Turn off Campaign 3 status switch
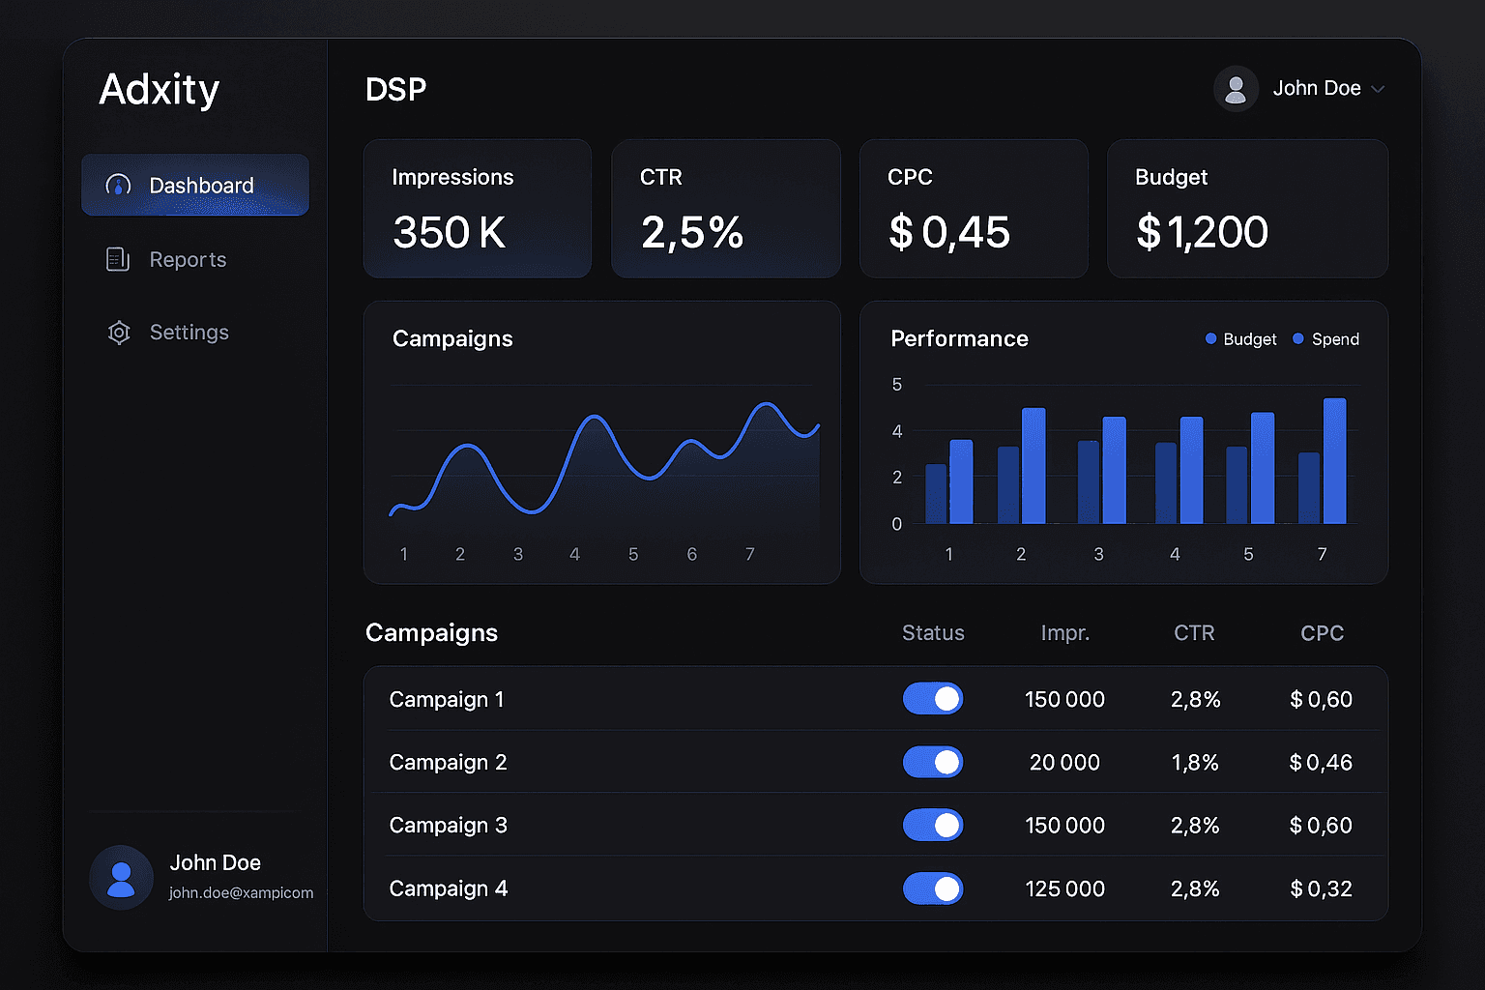Screen dimensions: 1485x990 tap(933, 825)
